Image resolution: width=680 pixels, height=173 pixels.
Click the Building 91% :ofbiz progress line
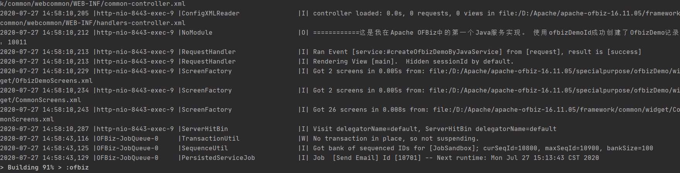[x=44, y=168]
